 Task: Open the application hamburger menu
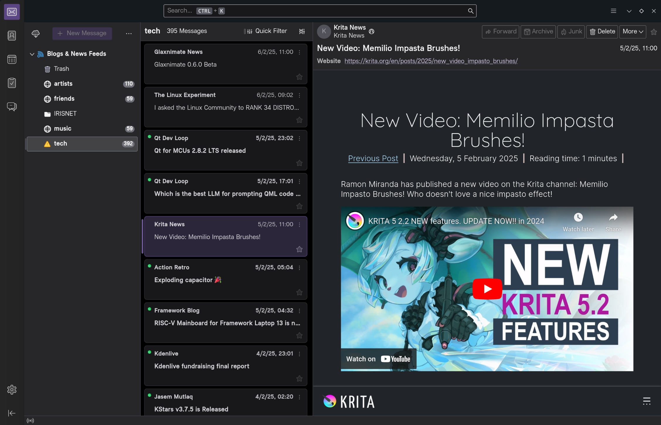pos(614,11)
